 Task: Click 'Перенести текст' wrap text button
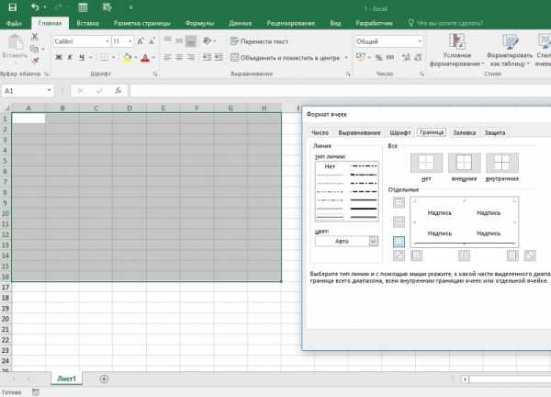[x=259, y=41]
